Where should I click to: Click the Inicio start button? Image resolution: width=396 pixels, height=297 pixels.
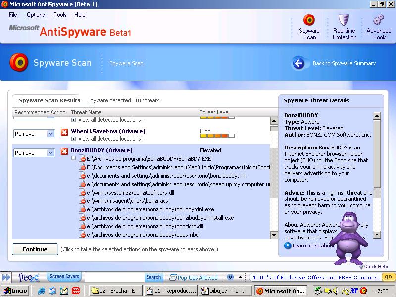tap(15, 291)
